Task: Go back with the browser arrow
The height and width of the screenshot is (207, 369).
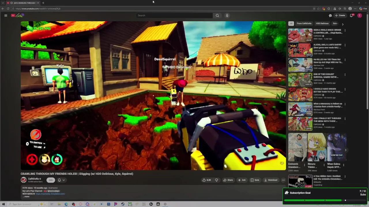Action: click(x=3, y=9)
